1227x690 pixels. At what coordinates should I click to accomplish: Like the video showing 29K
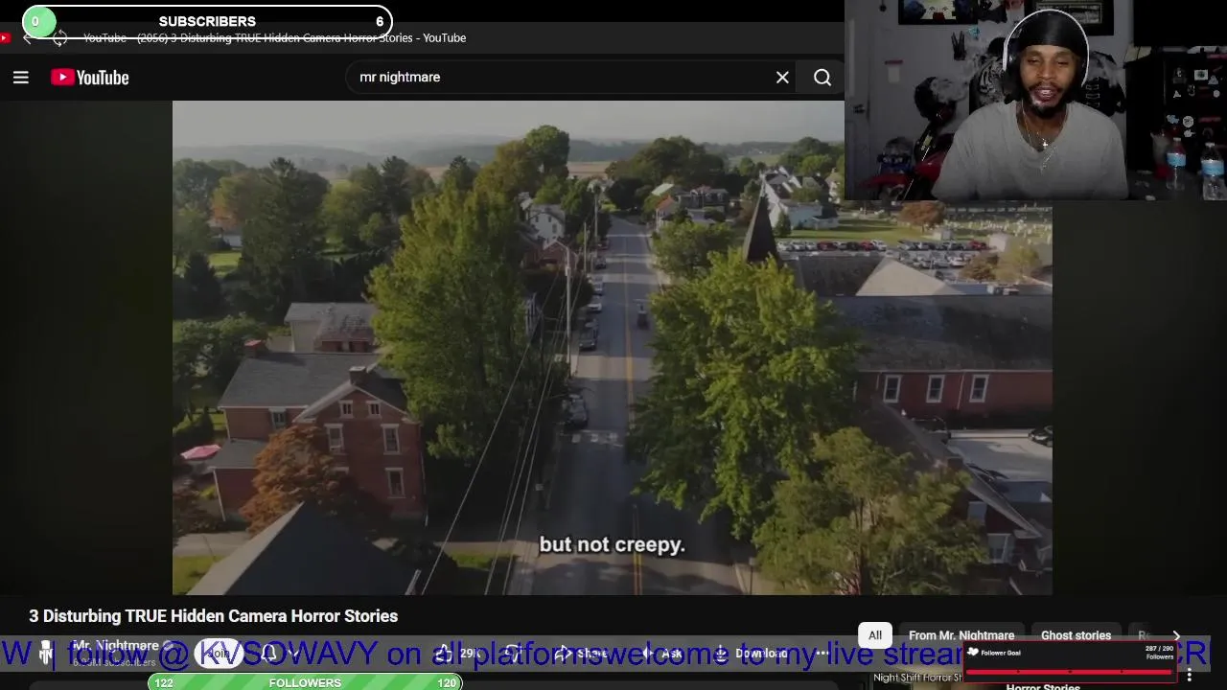[x=458, y=654]
